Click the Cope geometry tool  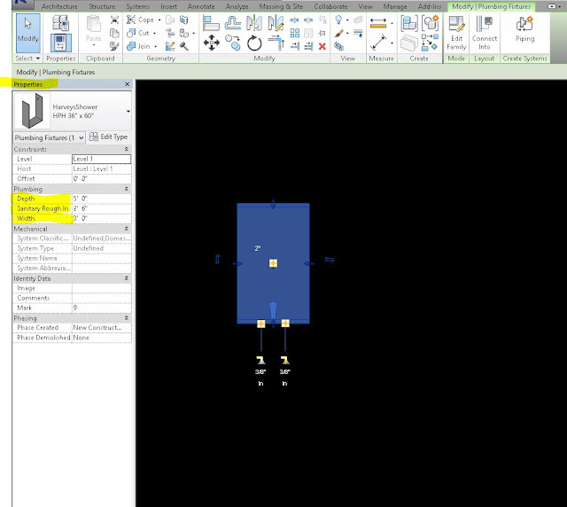(x=140, y=19)
